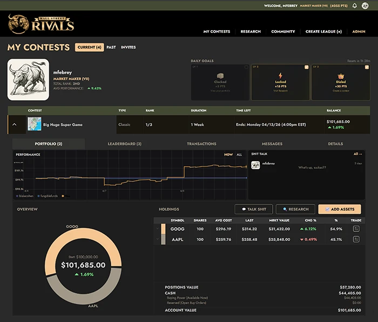Switch to the Leaderboard tab
378x322 pixels.
(x=124, y=144)
